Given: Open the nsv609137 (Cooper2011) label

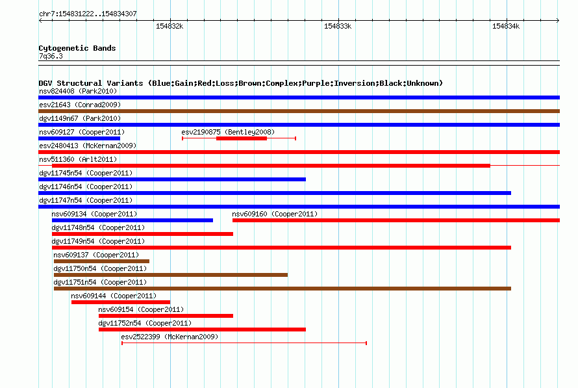Looking at the screenshot, I should tap(96, 255).
